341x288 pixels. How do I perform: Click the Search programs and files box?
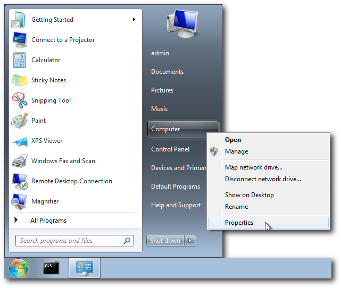(x=74, y=241)
